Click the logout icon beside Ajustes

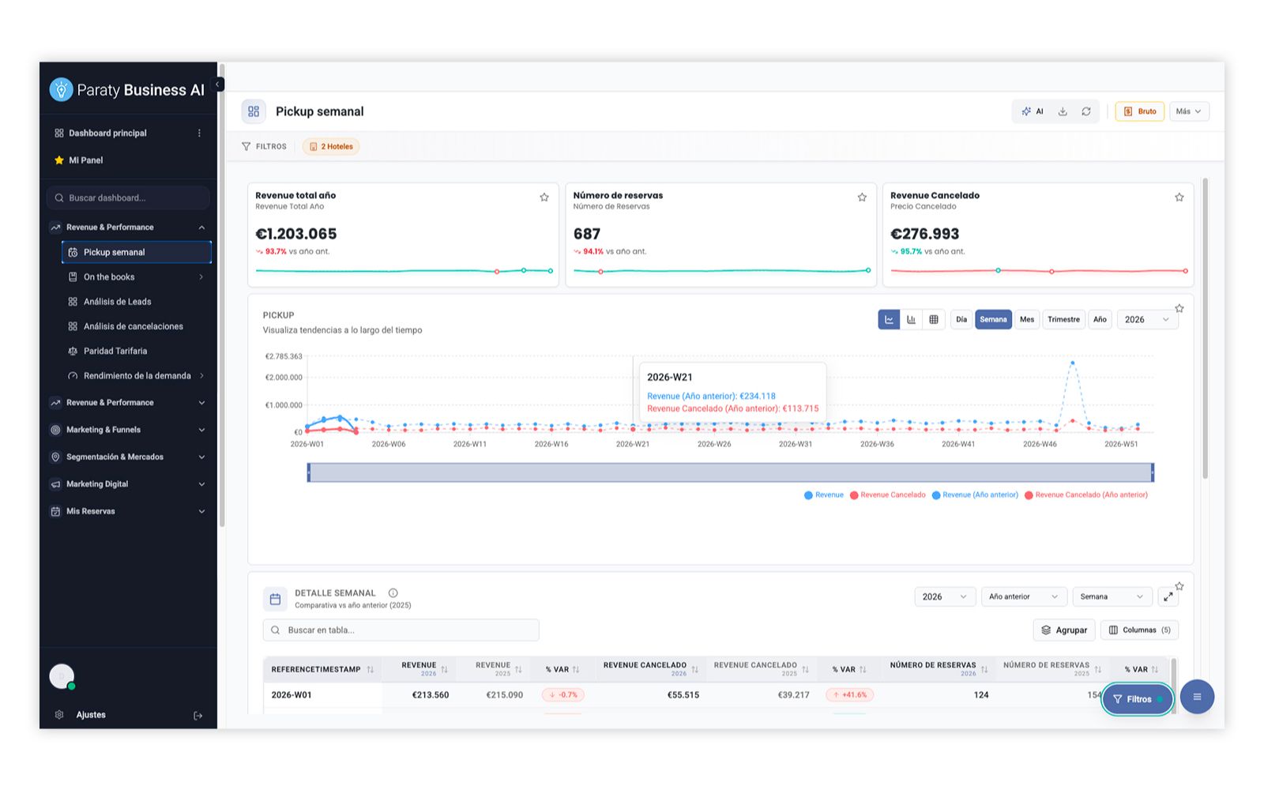(x=198, y=715)
